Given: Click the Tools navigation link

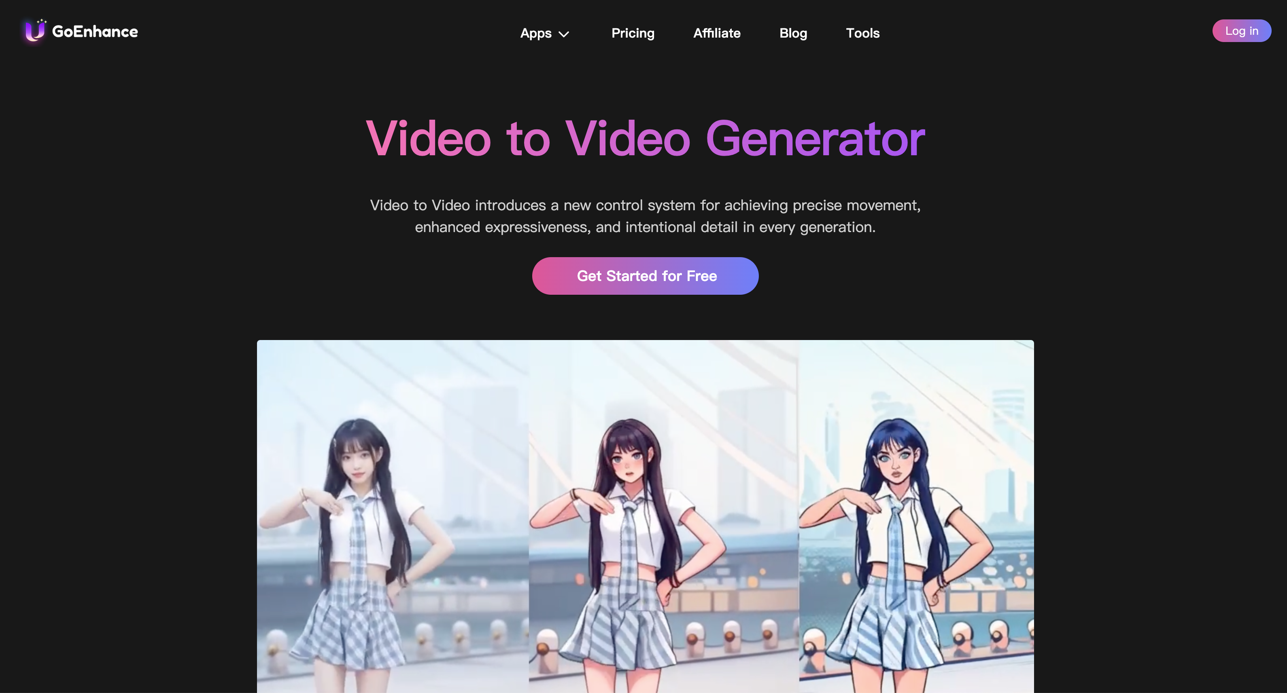Looking at the screenshot, I should point(862,32).
